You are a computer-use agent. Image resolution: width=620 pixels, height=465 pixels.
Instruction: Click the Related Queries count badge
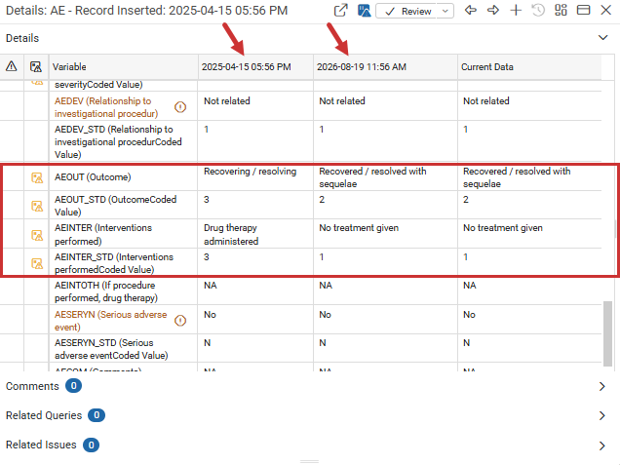[97, 415]
